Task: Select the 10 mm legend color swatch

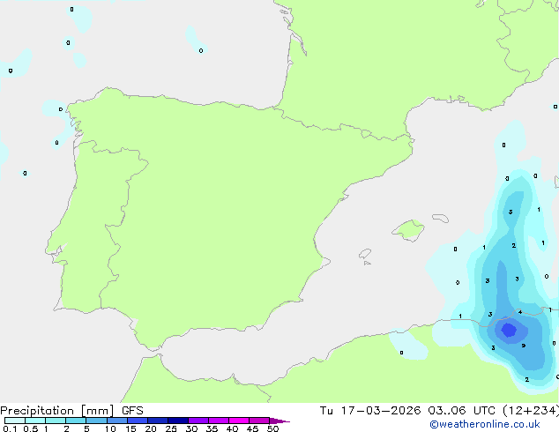Action: pos(117,421)
